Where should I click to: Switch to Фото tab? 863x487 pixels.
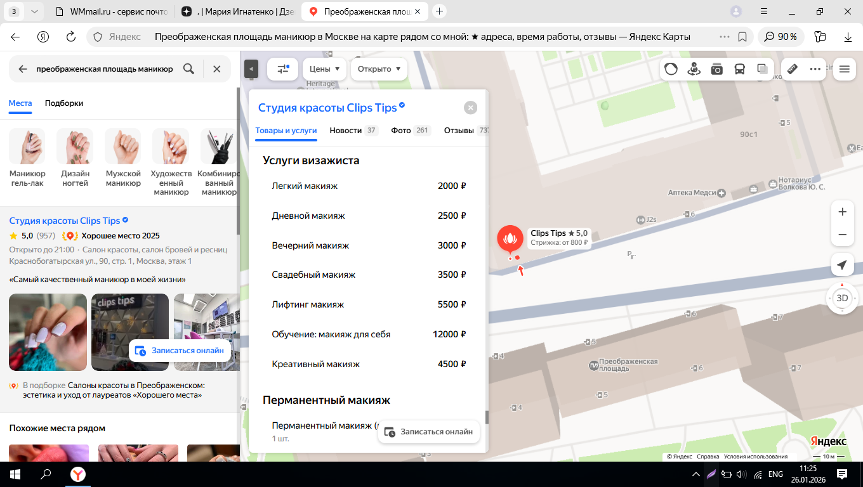(411, 131)
